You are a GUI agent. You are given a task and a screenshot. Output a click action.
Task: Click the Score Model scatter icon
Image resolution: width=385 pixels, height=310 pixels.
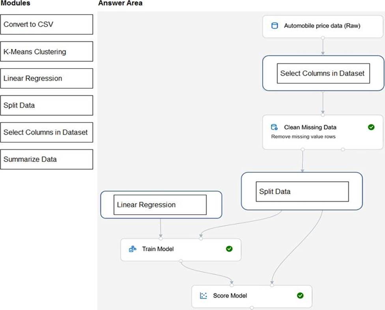[204, 295]
